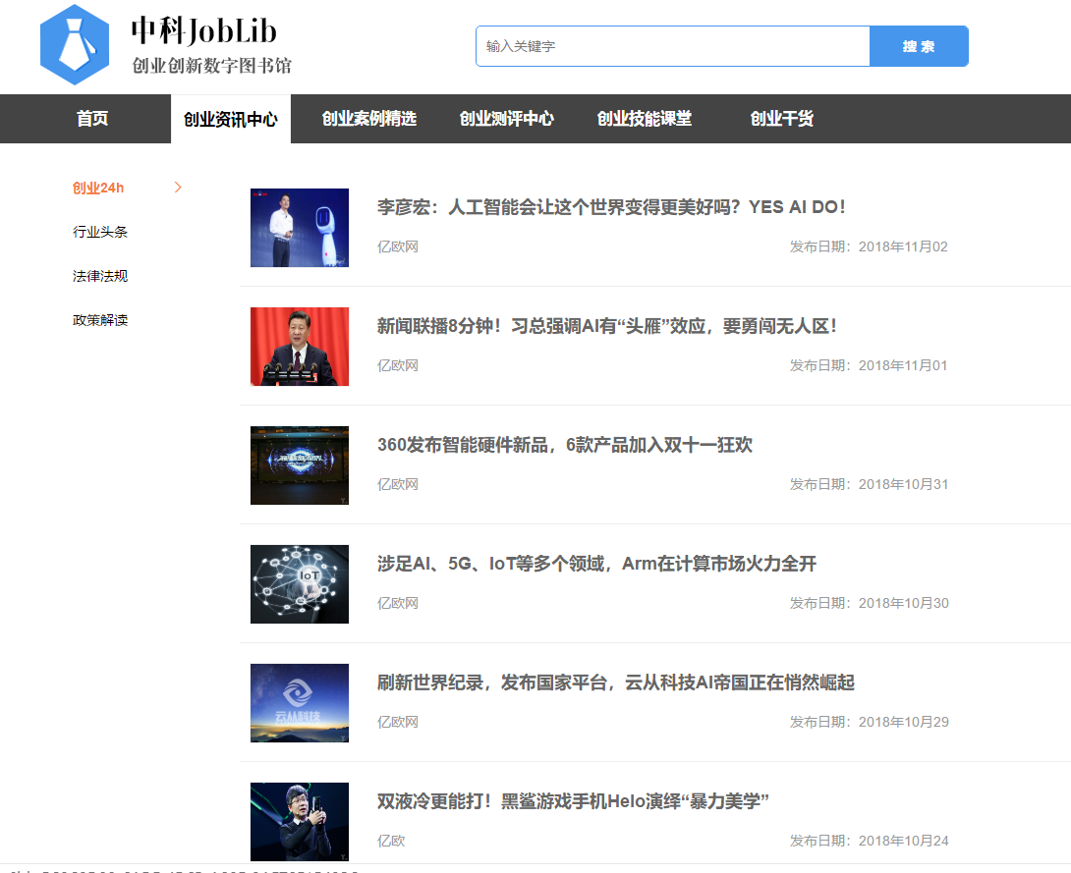
Task: Open the 创业干货 navigation tab
Action: [782, 119]
